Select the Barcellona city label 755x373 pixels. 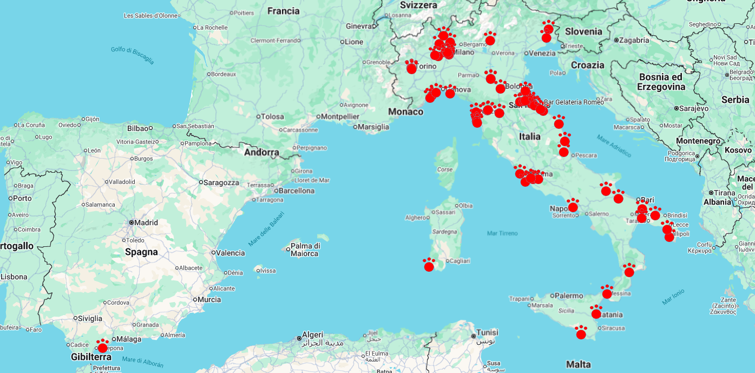pyautogui.click(x=297, y=191)
